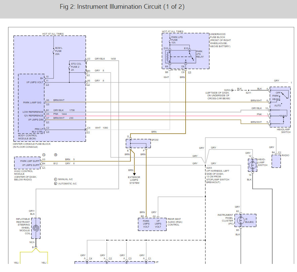The width and height of the screenshot is (297, 272).
Task: Select the "BCM L FUSE 20A" label
Action: pos(59,51)
